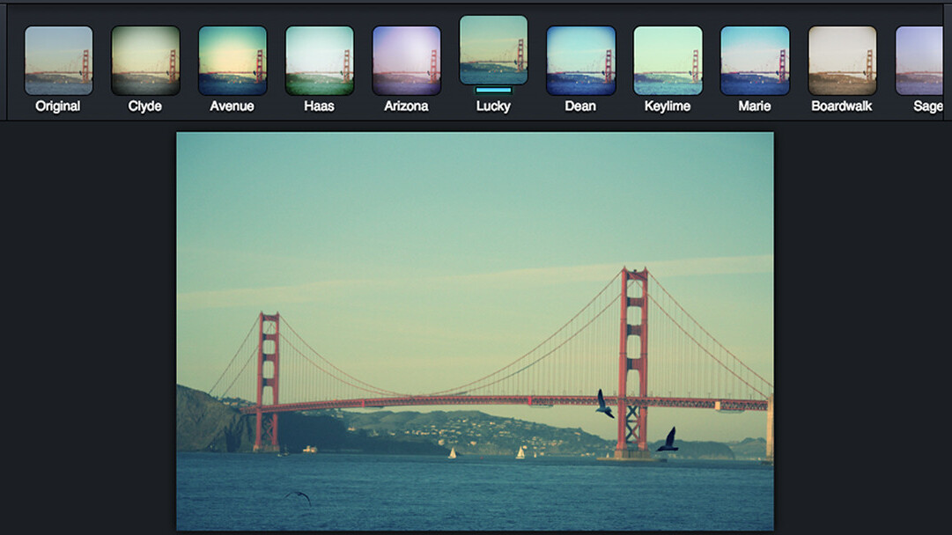Apply the Arizona filter thumbnail
Screen dimensions: 952x535
pos(406,60)
